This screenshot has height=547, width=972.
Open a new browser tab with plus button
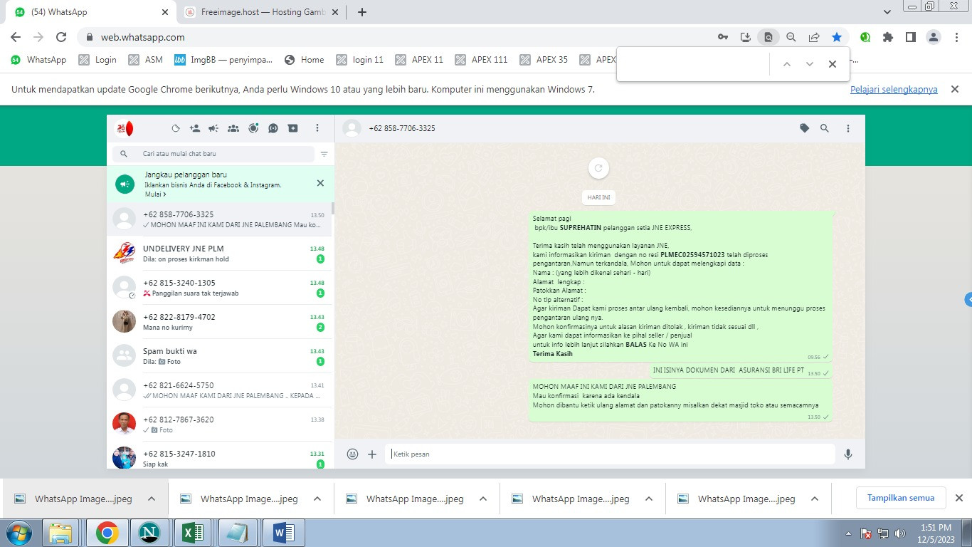(362, 12)
